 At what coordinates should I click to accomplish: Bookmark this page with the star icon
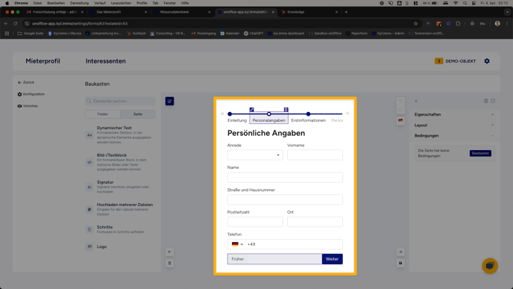(x=415, y=24)
